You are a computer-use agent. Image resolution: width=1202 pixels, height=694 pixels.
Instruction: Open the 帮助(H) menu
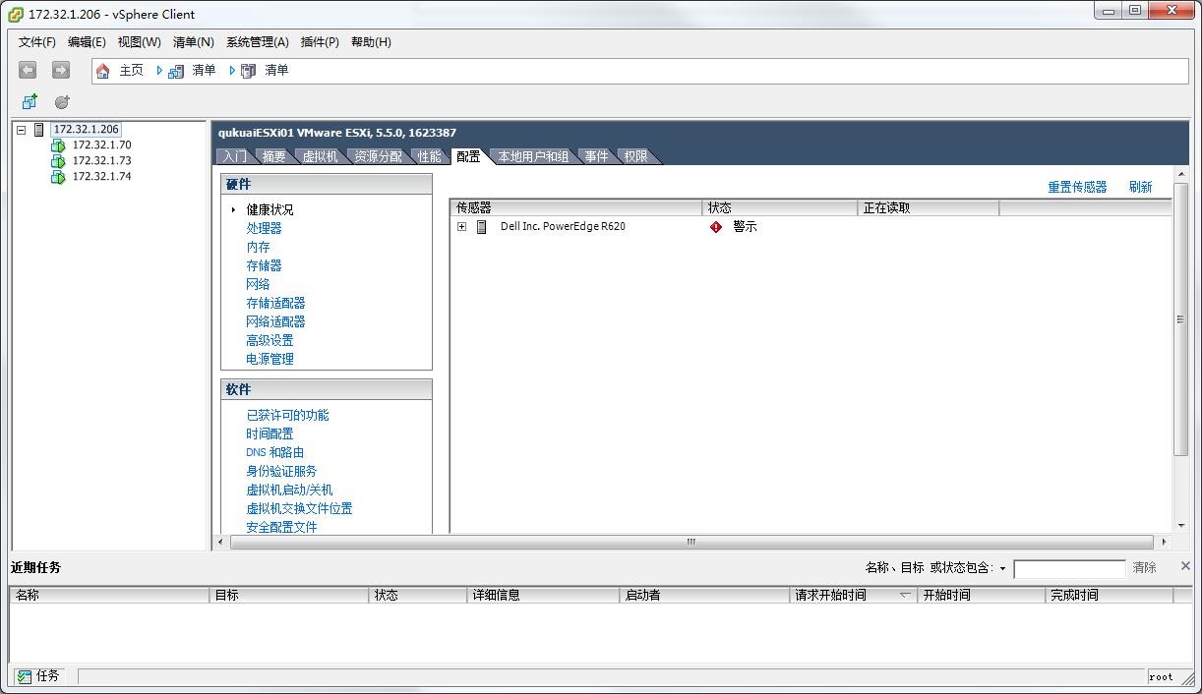(x=371, y=42)
